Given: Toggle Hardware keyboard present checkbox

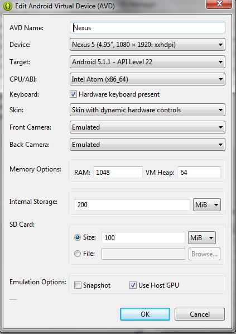Looking at the screenshot, I should click(x=73, y=94).
